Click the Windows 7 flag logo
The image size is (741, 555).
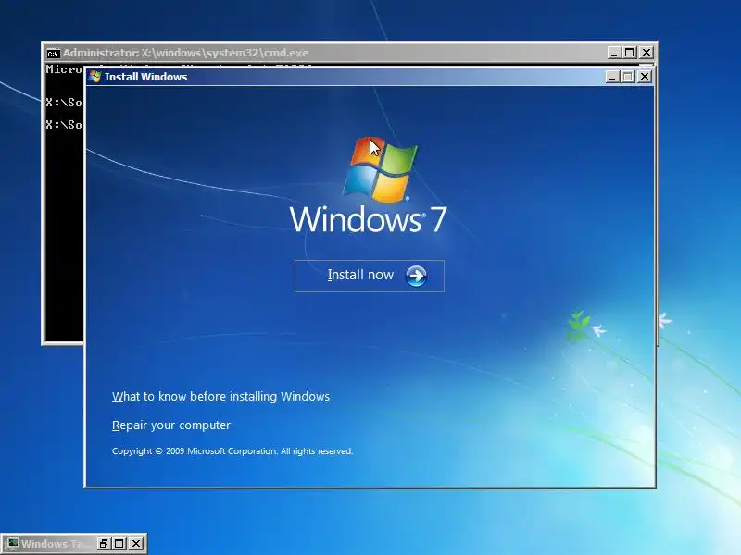pyautogui.click(x=381, y=169)
